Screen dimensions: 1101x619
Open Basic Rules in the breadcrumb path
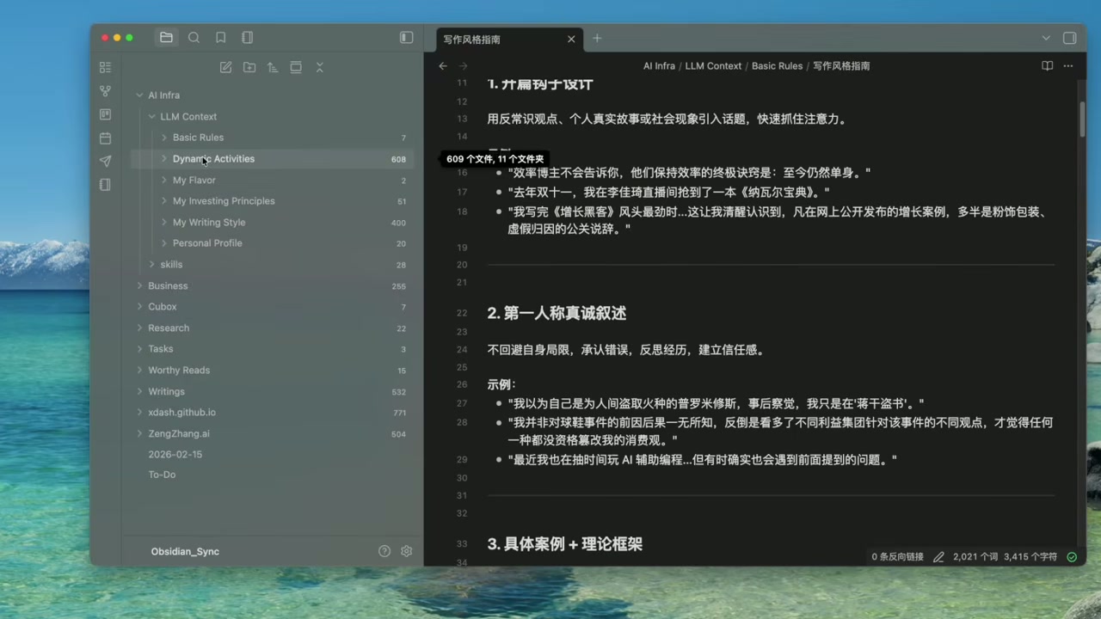pyautogui.click(x=777, y=65)
